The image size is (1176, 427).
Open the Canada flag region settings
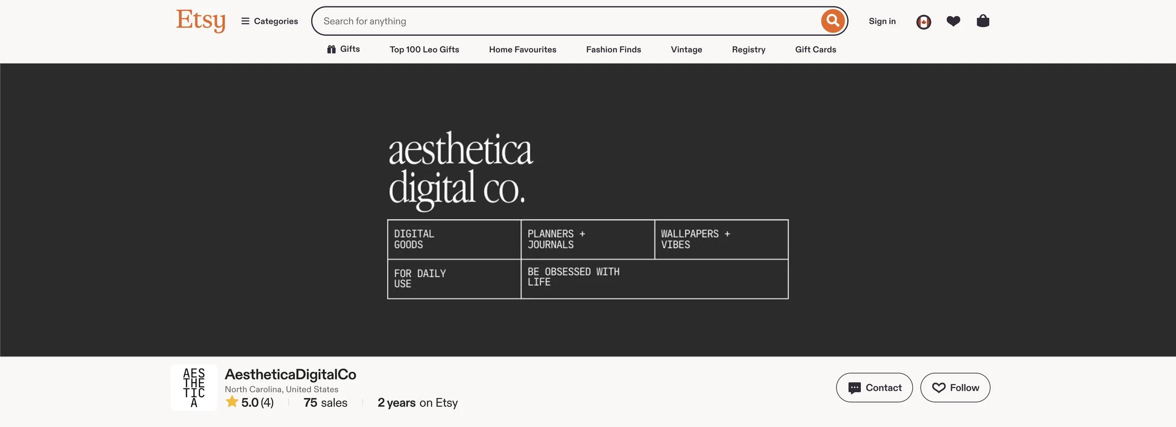pos(924,22)
